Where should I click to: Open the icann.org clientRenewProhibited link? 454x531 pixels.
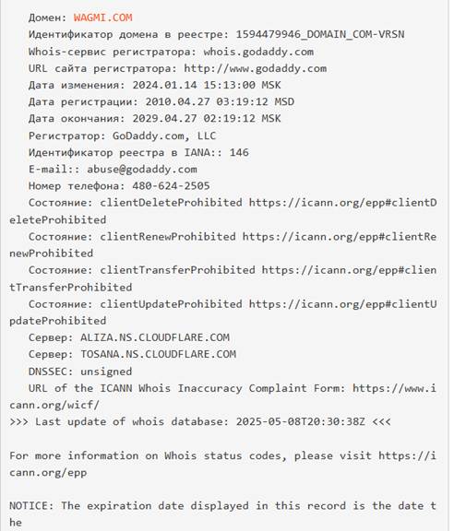[x=340, y=237]
